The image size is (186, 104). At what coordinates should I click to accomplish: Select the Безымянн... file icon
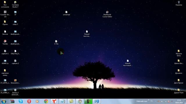coord(15,81)
